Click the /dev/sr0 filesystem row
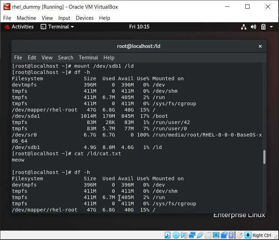 (137, 135)
